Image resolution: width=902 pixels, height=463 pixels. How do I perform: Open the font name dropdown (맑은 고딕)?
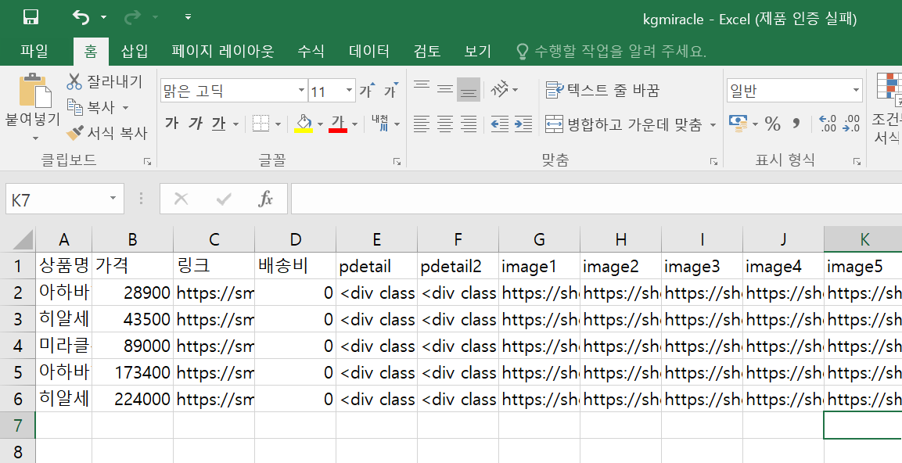coord(301,92)
